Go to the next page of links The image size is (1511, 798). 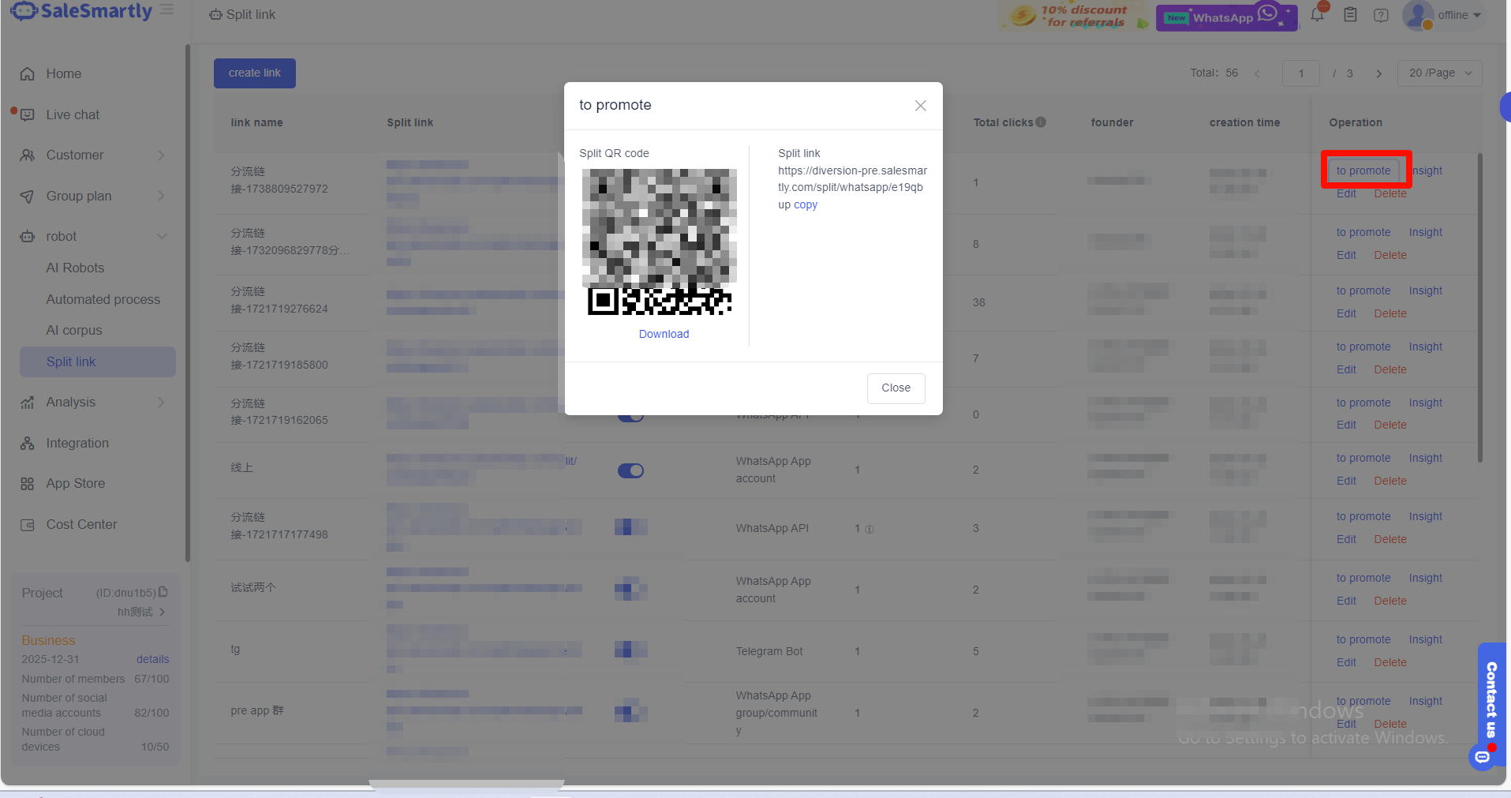point(1378,73)
